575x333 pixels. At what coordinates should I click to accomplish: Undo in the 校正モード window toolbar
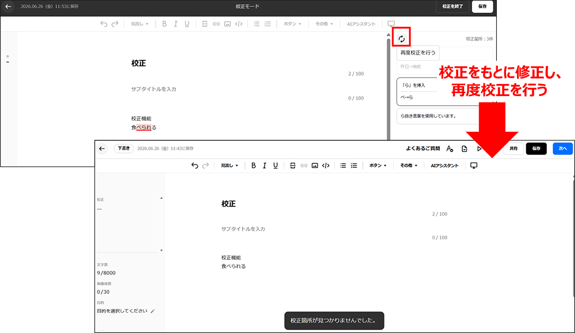(x=103, y=24)
